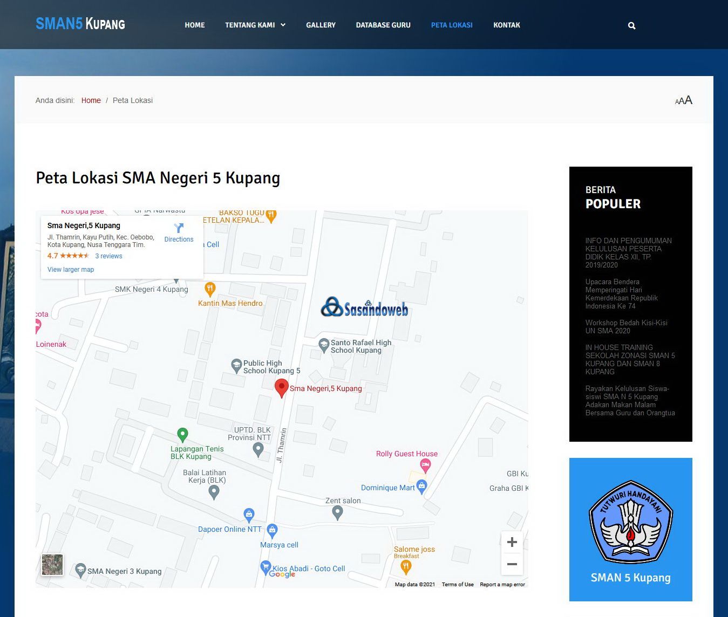Open 'IN HOUSE TRAINING SEKOLAH ZONASI' article
The height and width of the screenshot is (617, 728).
(x=630, y=359)
